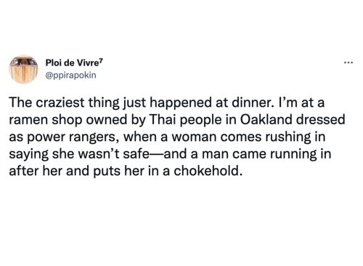Click the opening words "The craziest thing"
The width and height of the screenshot is (363, 266).
pyautogui.click(x=65, y=103)
